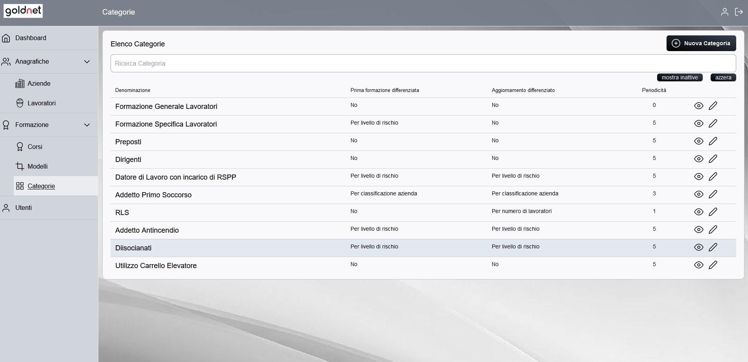
Task: Click the Categorie grid icon
Action: [x=20, y=186]
